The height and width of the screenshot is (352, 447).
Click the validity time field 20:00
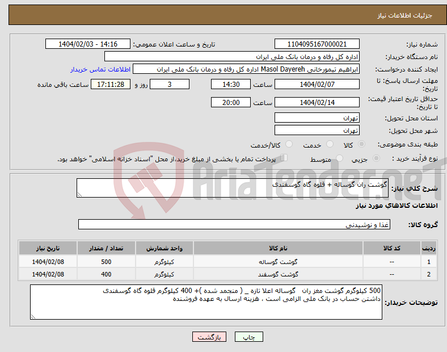(231, 102)
